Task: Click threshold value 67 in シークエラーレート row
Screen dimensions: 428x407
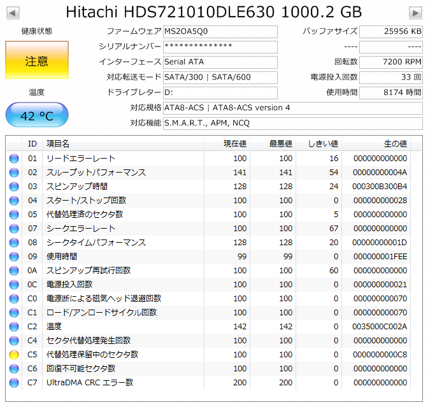Action: [334, 229]
